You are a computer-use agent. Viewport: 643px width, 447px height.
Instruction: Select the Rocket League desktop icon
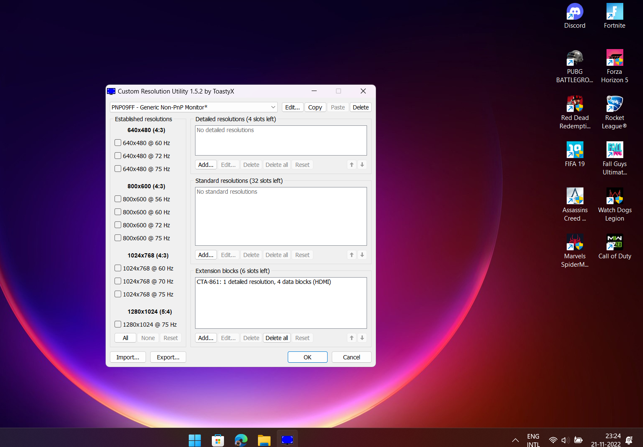[614, 104]
